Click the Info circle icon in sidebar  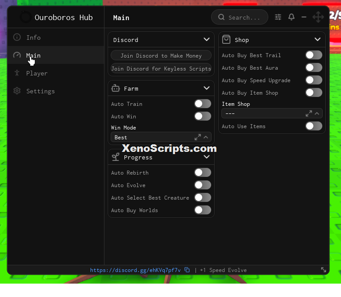(x=17, y=37)
